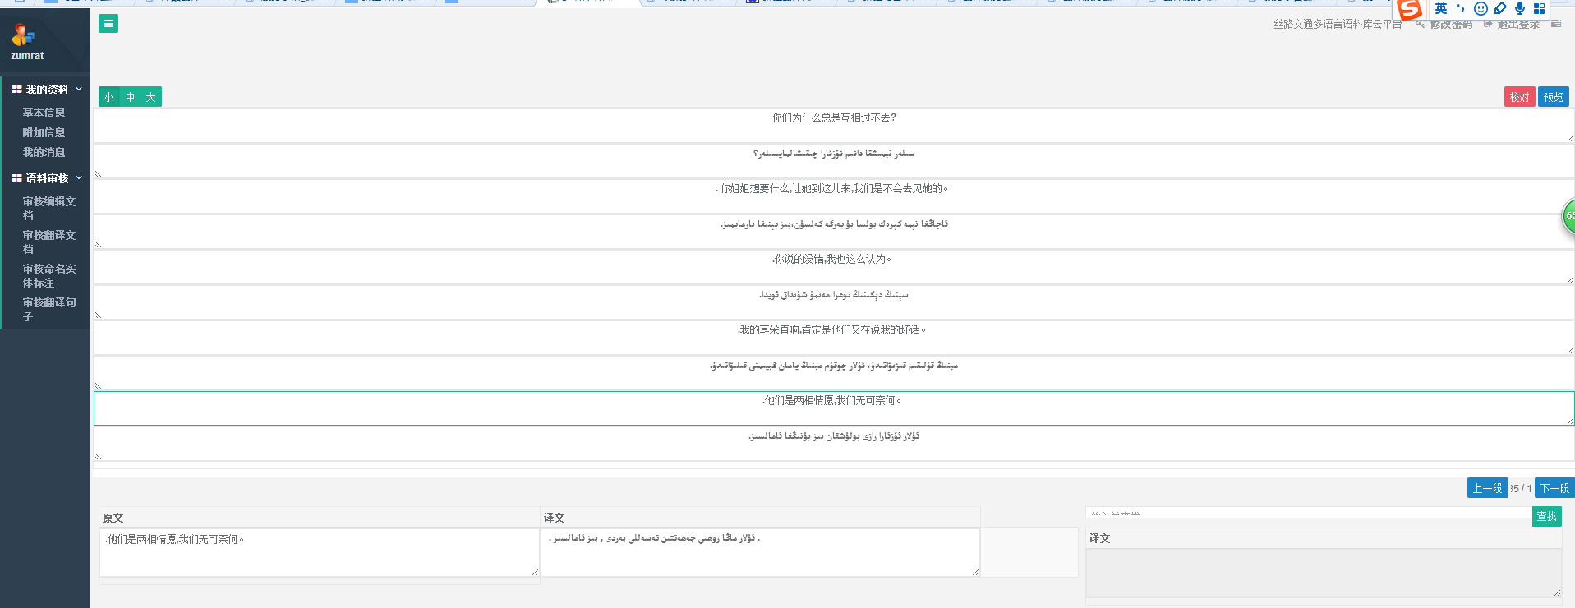Open 审核命名实体标注 in the sidebar
Viewport: 1575px width, 608px height.
(48, 275)
